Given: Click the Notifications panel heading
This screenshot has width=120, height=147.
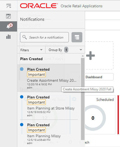Looking at the screenshot, I should [32, 19].
